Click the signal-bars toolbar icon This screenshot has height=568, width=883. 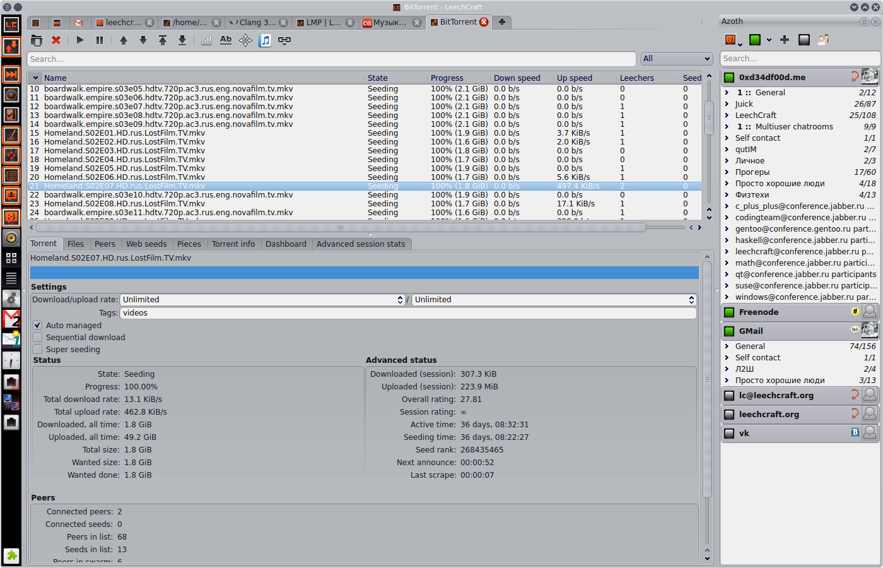pos(206,40)
